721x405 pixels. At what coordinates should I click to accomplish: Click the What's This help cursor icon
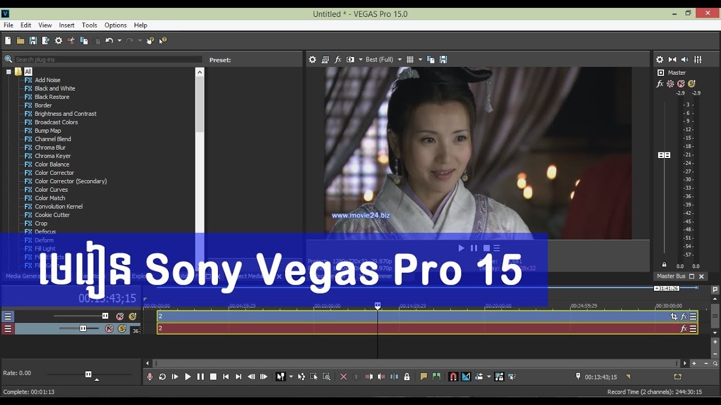[163, 40]
